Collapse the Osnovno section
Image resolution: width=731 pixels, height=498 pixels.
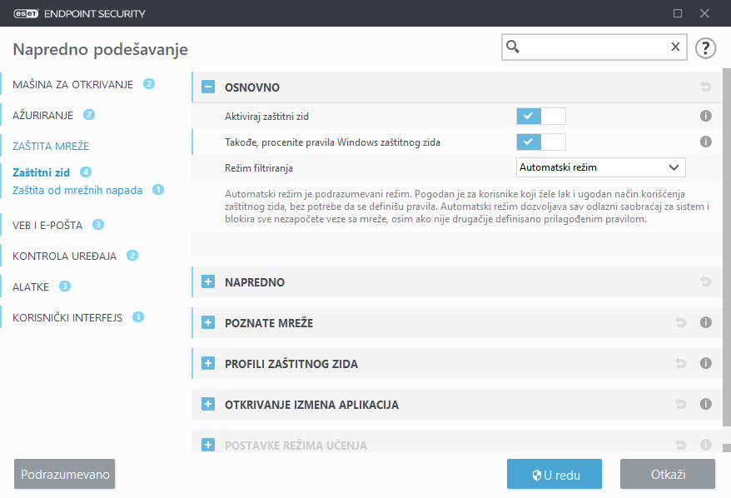[208, 87]
